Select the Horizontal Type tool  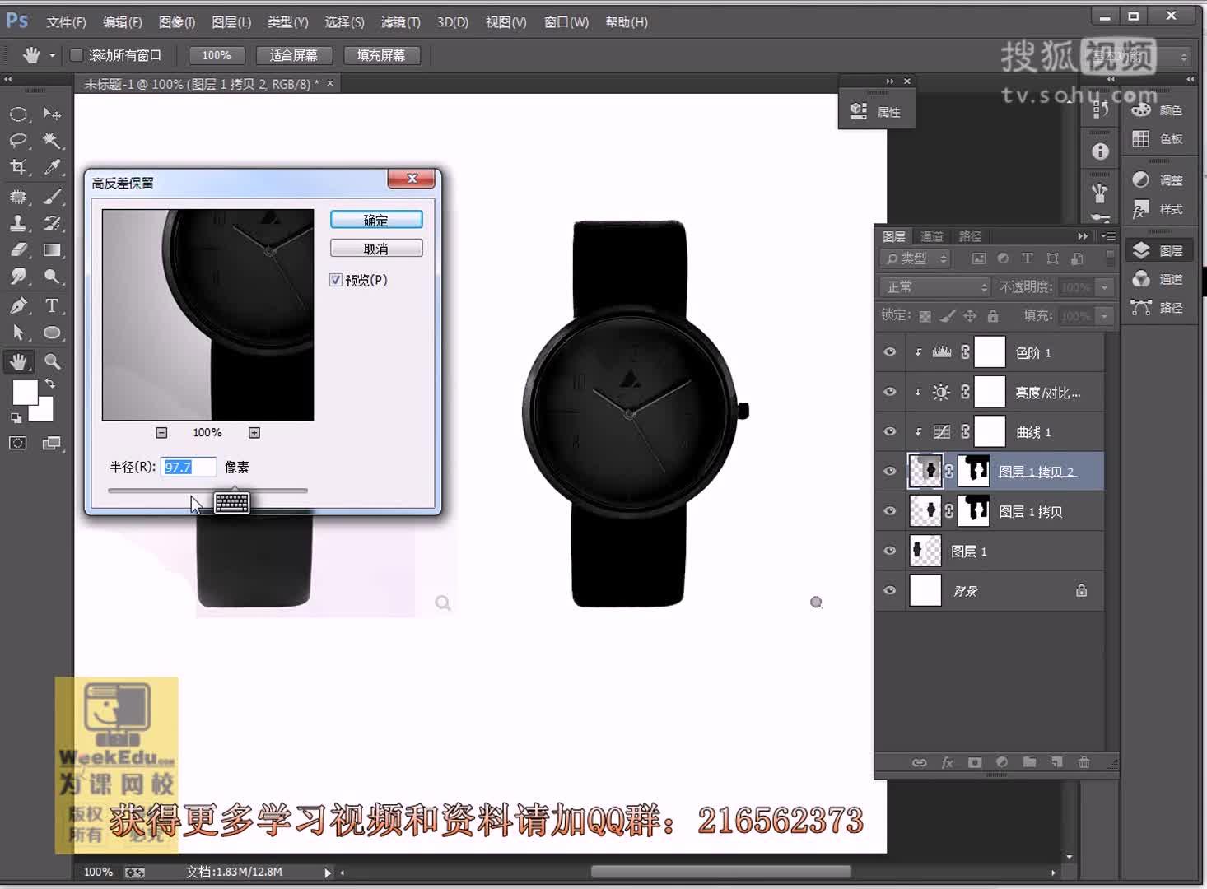click(x=53, y=305)
